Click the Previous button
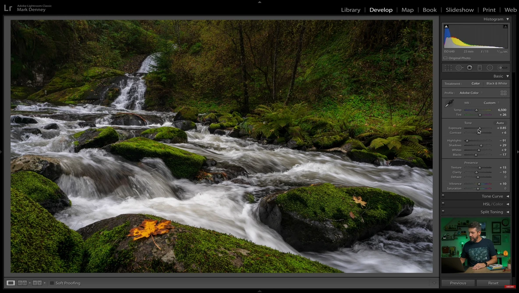 click(x=458, y=283)
